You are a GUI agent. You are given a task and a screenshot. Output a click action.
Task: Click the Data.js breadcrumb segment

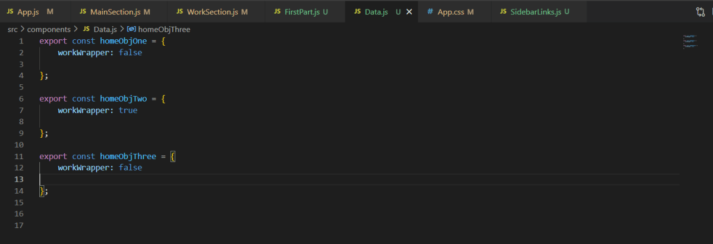pos(105,29)
